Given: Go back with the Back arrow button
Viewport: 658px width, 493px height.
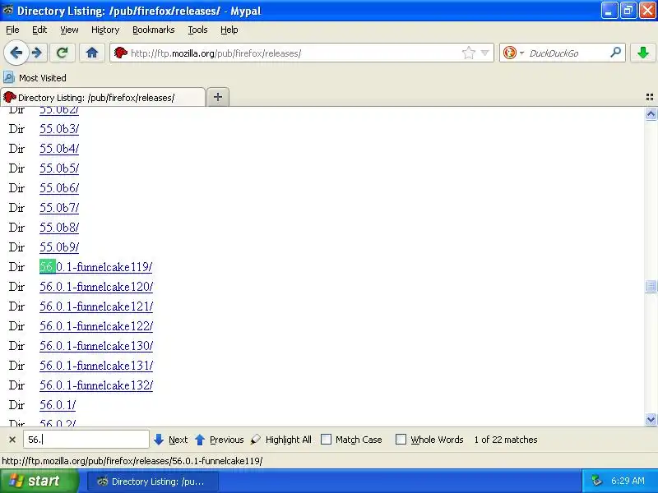Looking at the screenshot, I should [16, 53].
